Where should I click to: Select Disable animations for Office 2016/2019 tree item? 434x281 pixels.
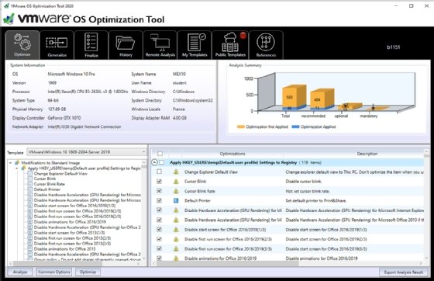point(70,222)
